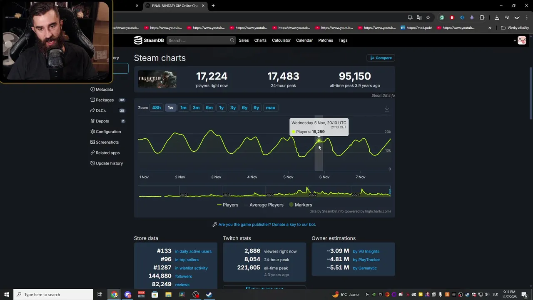Open Chrome from the taskbar

(x=115, y=295)
